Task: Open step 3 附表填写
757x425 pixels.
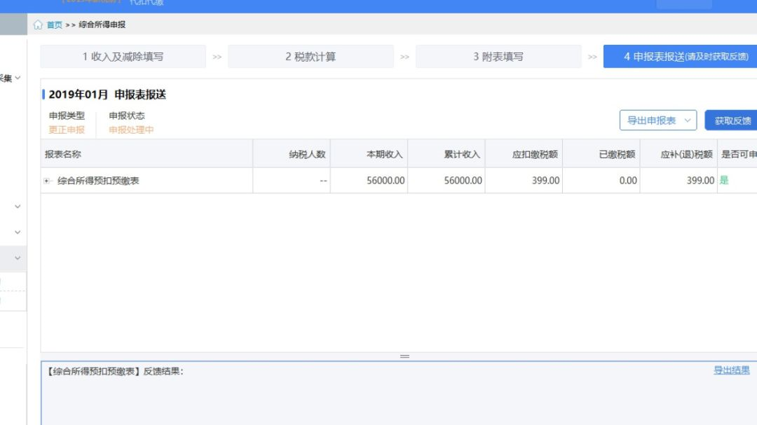Action: (x=498, y=57)
